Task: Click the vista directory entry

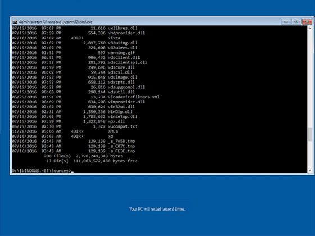Action: [x=114, y=38]
